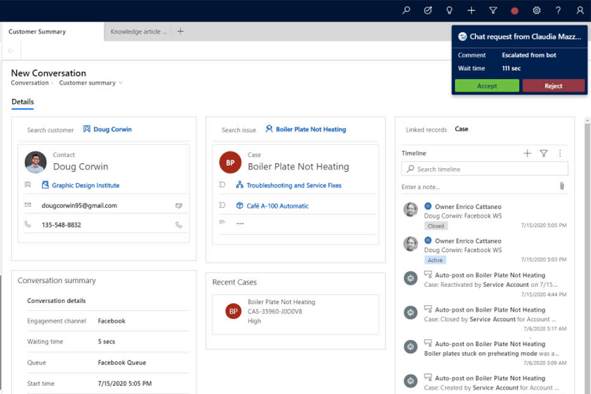Click the lightbulb assistant icon
Image resolution: width=591 pixels, height=394 pixels.
[449, 10]
